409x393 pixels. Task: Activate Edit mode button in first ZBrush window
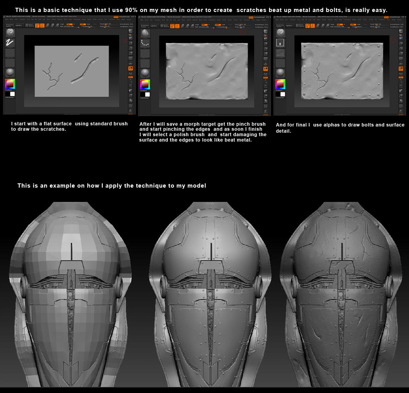(x=37, y=25)
